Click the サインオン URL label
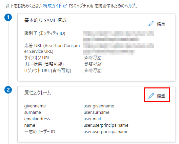The height and width of the screenshot is (144, 179). 37,58
